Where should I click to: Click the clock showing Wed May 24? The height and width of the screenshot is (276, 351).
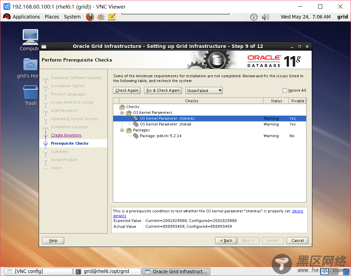pos(305,17)
